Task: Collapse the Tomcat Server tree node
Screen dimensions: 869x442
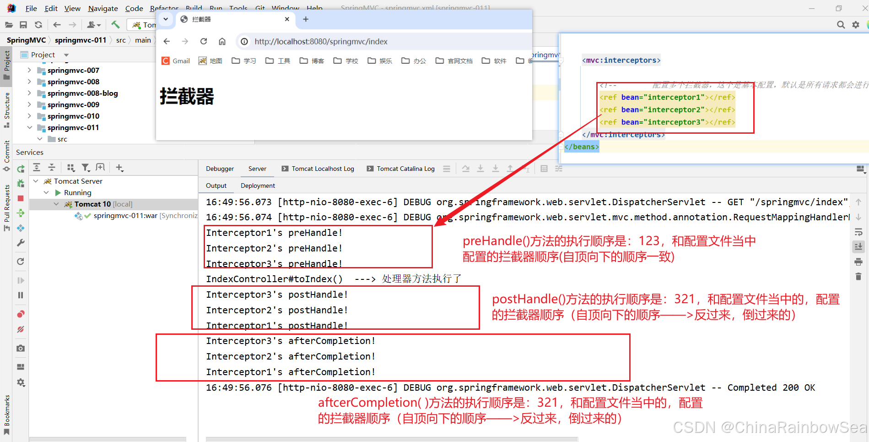Action: 36,181
